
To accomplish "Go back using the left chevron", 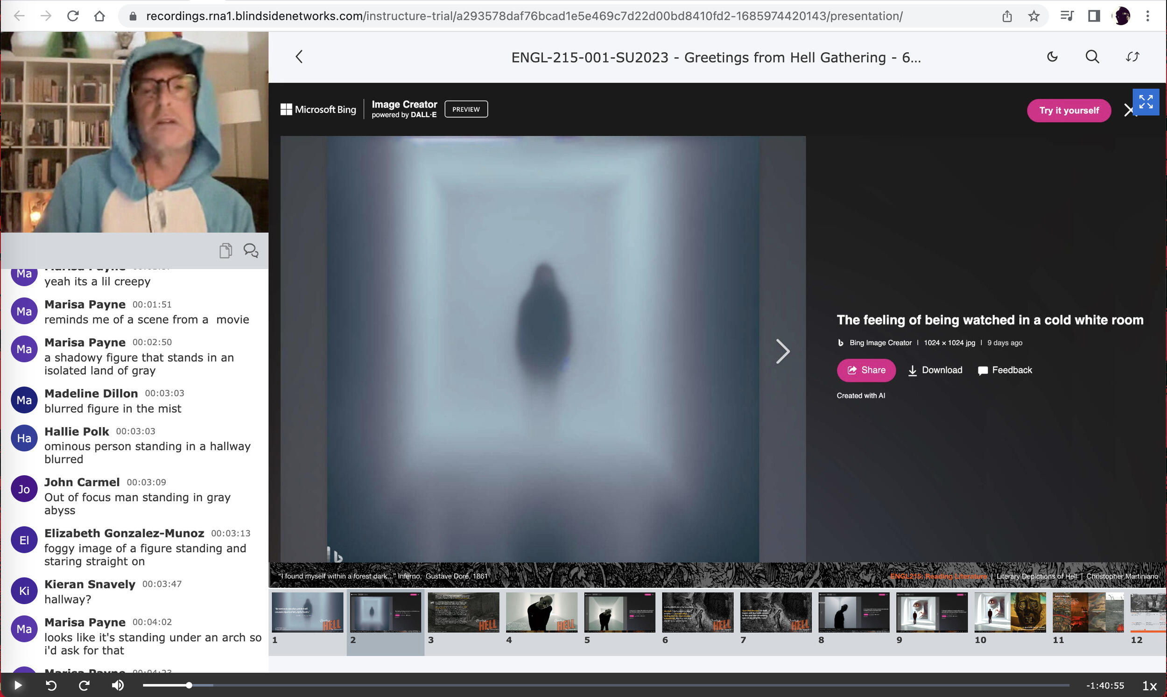I will (x=299, y=57).
